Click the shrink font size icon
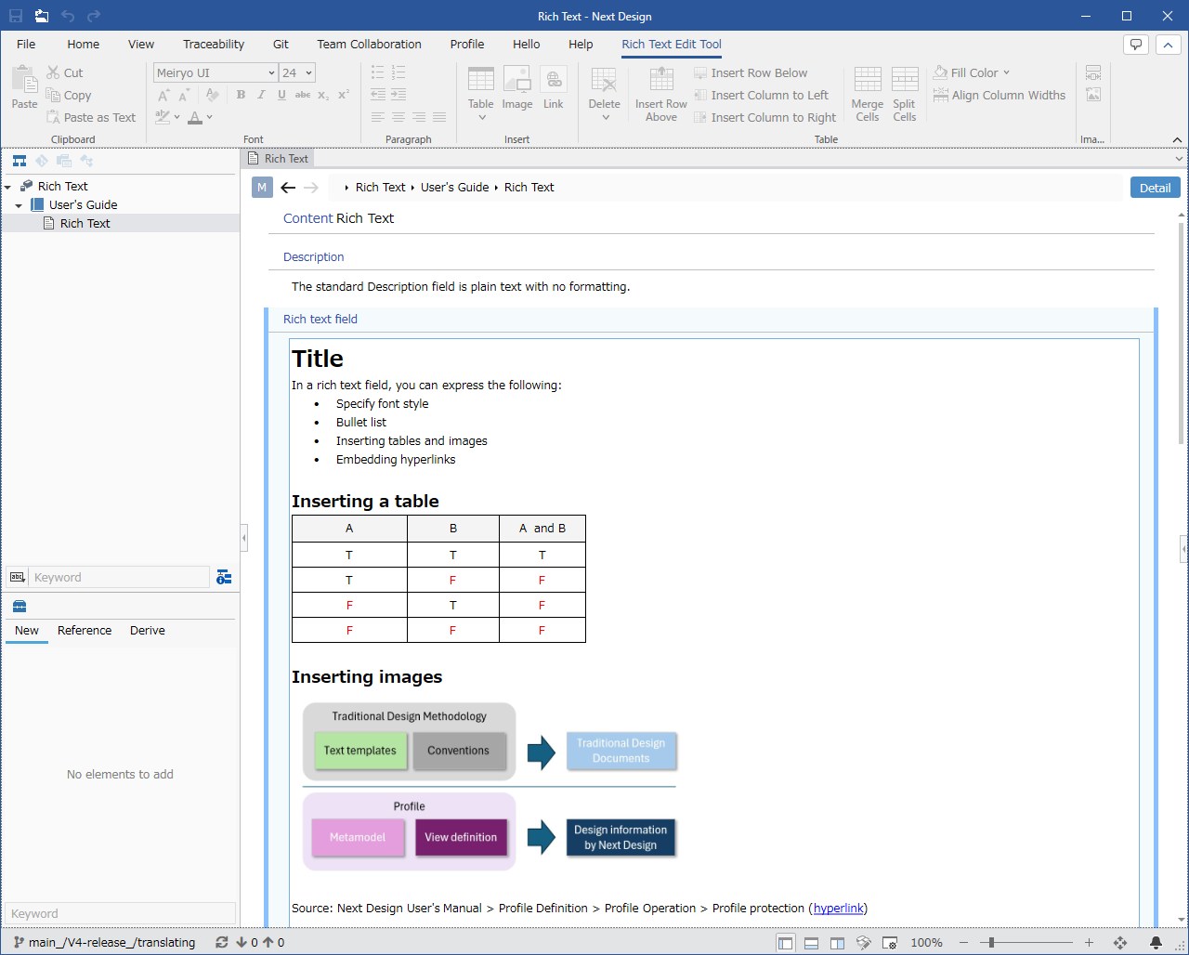Viewport: 1189px width, 955px height. tap(185, 95)
